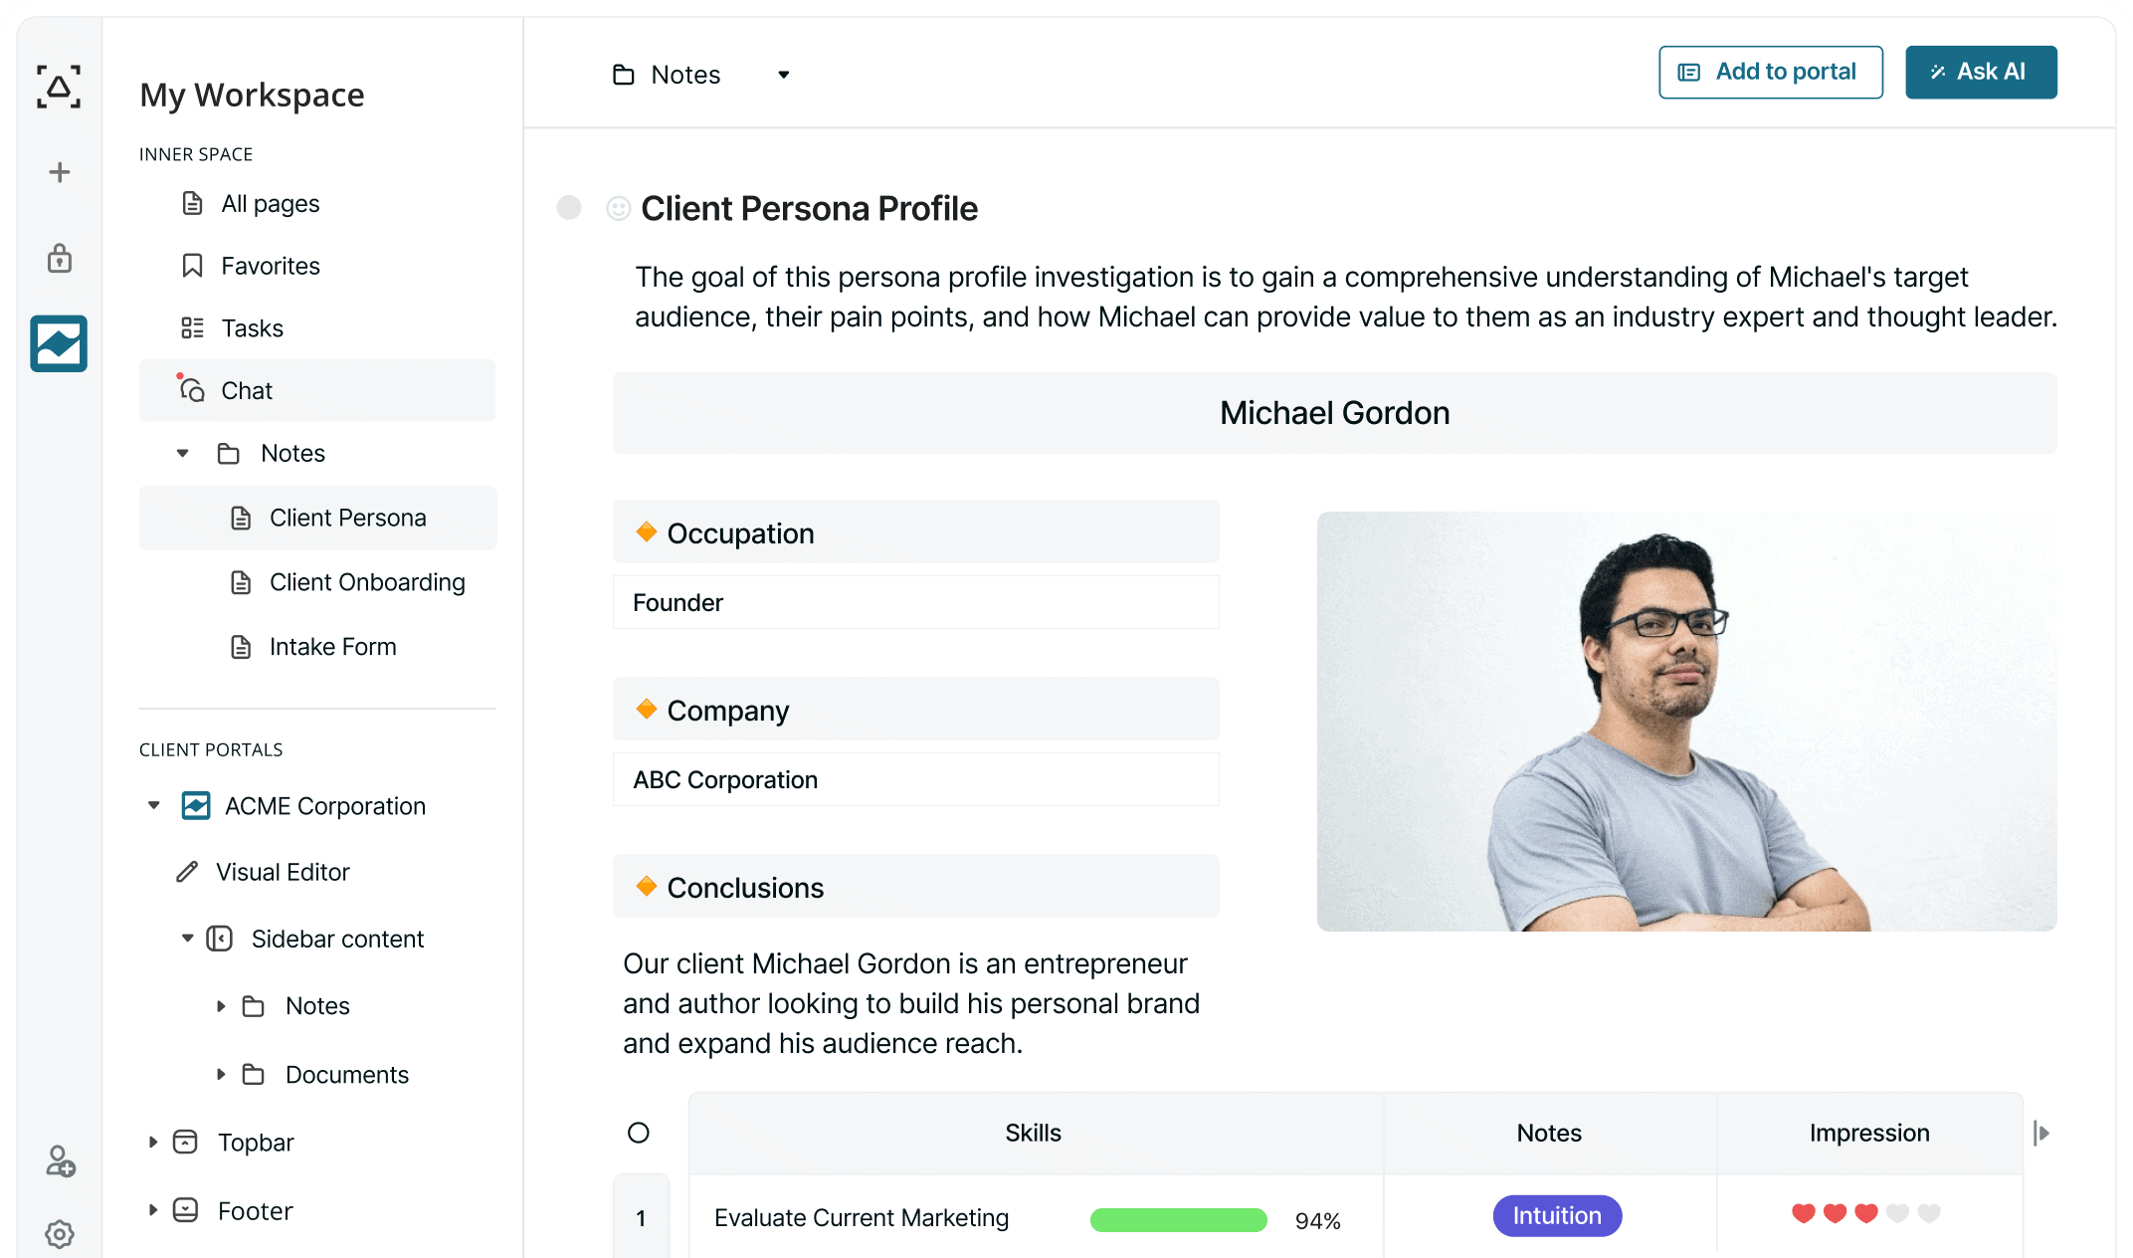2133x1258 pixels.
Task: Open the Client Onboarding page
Action: click(x=366, y=582)
